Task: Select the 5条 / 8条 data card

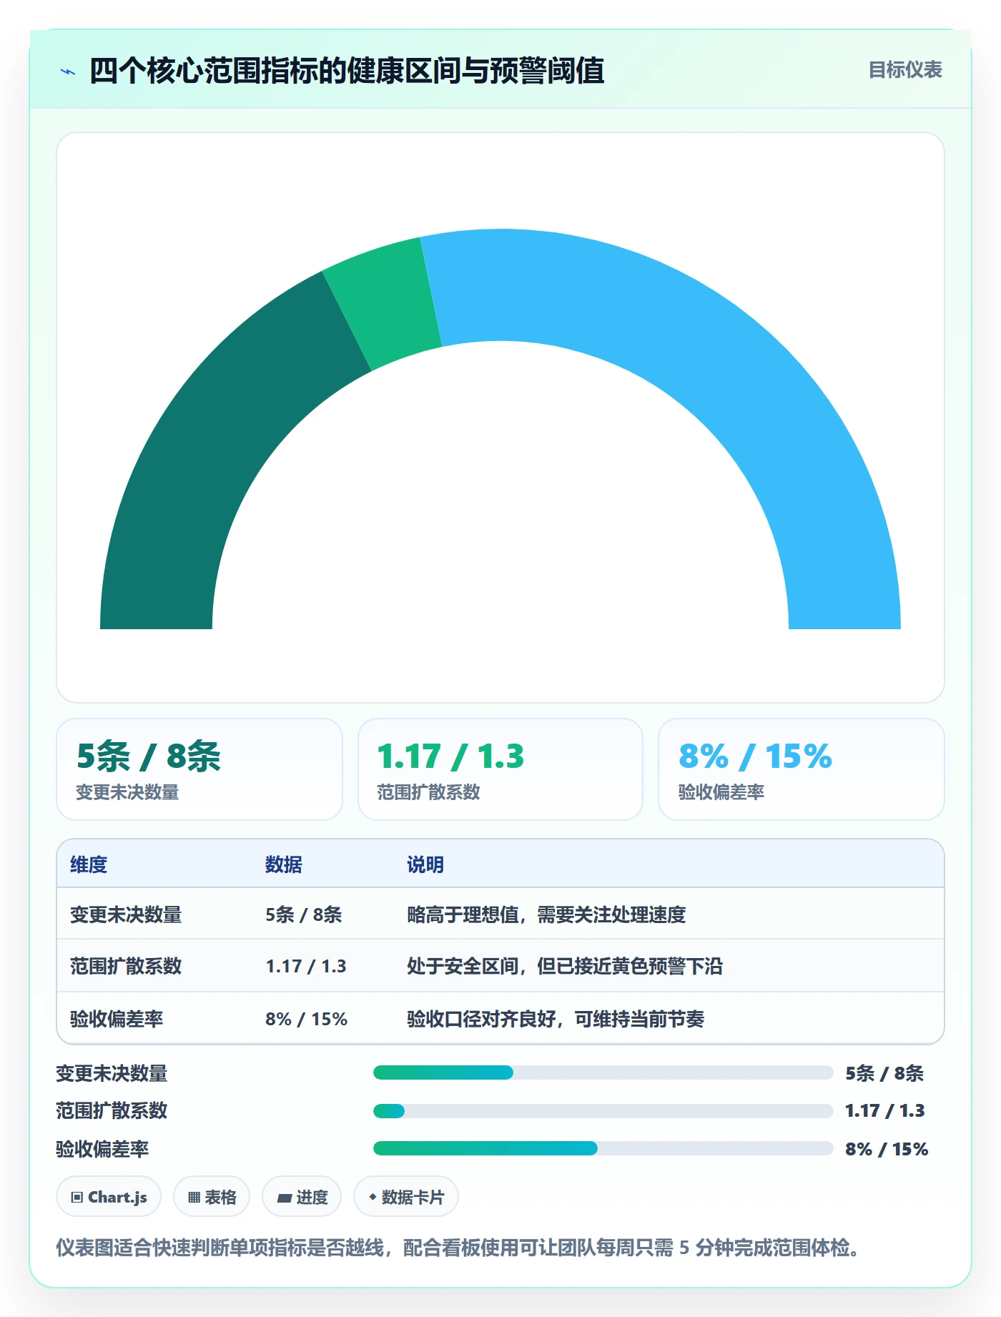Action: [199, 769]
